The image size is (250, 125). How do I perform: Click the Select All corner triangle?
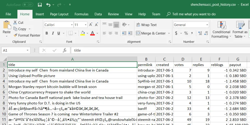click(x=5, y=59)
